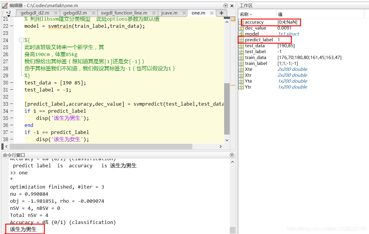Screen dimensions: 369x234
Task: Select the predict_label variable icon
Action: [x=241, y=40]
